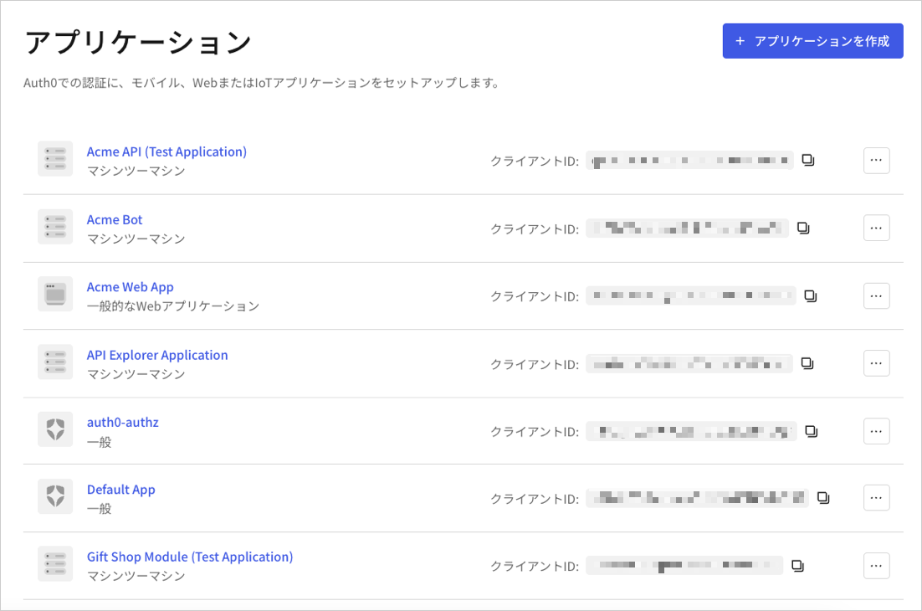Open the options menu for Acme Bot
Image resolution: width=922 pixels, height=611 pixels.
876,228
